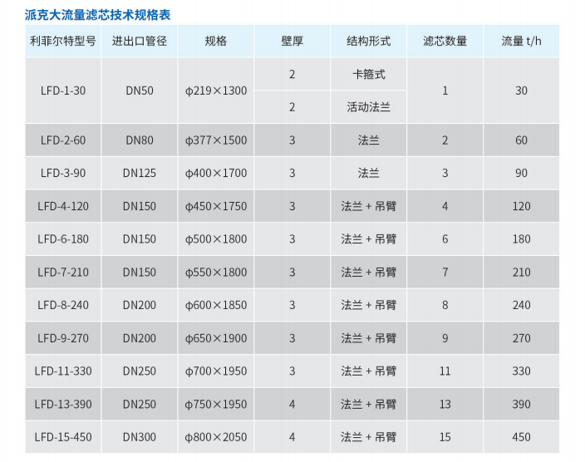Click filter count cell 13
The height and width of the screenshot is (462, 585).
click(x=445, y=404)
